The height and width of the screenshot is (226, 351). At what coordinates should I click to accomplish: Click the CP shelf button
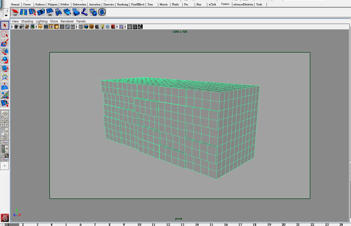pyautogui.click(x=15, y=12)
